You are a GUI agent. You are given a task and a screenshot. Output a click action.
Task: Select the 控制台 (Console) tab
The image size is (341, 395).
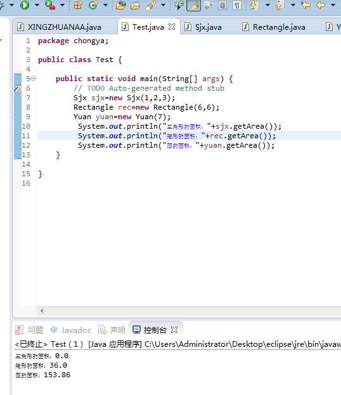pos(155,330)
